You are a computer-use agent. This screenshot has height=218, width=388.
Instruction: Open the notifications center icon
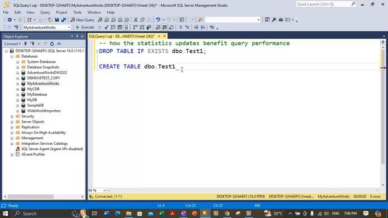pyautogui.click(x=366, y=213)
